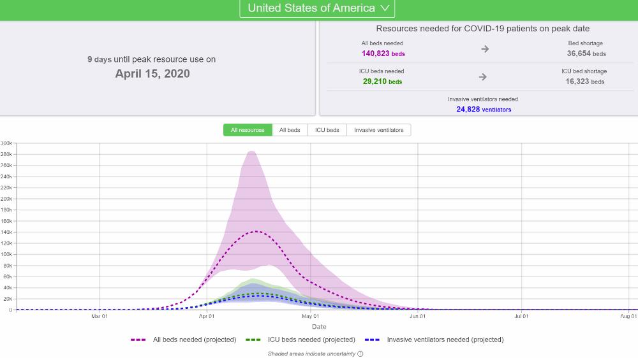
Task: Switch to the All beds tab
Action: point(290,130)
